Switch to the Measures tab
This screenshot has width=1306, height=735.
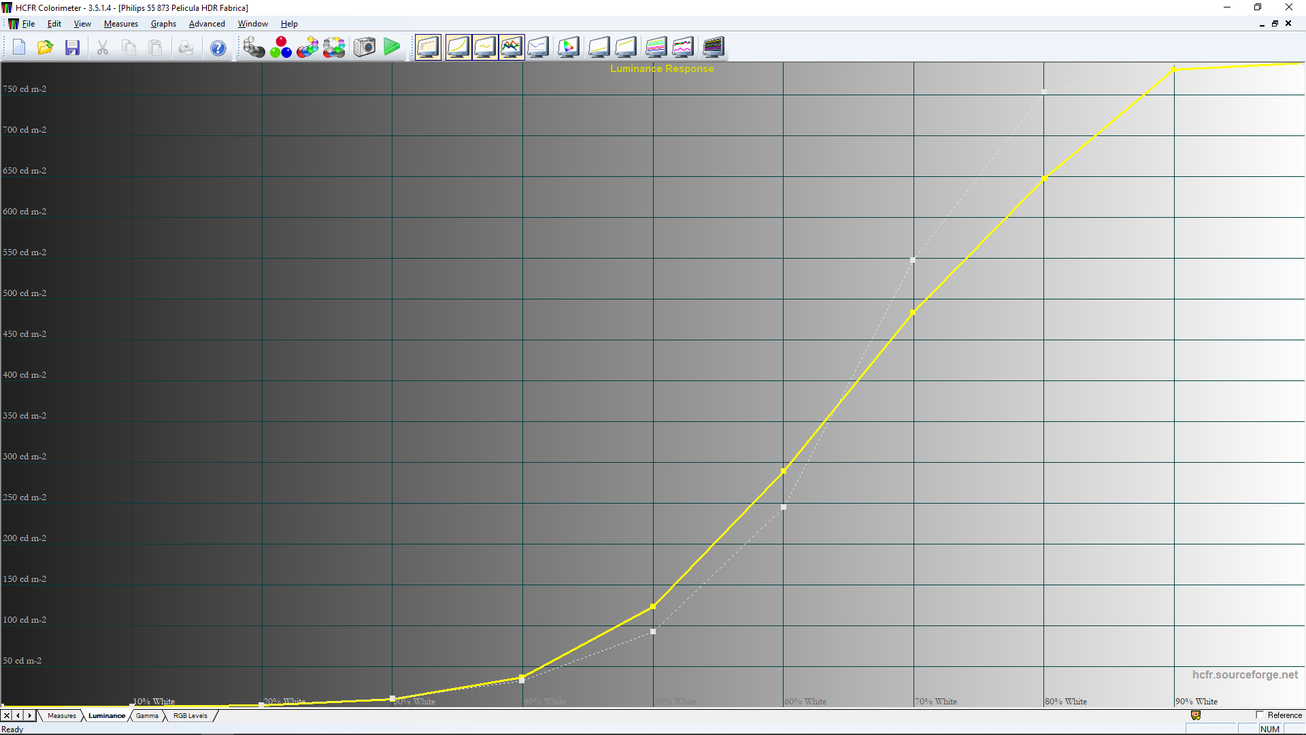click(x=62, y=715)
